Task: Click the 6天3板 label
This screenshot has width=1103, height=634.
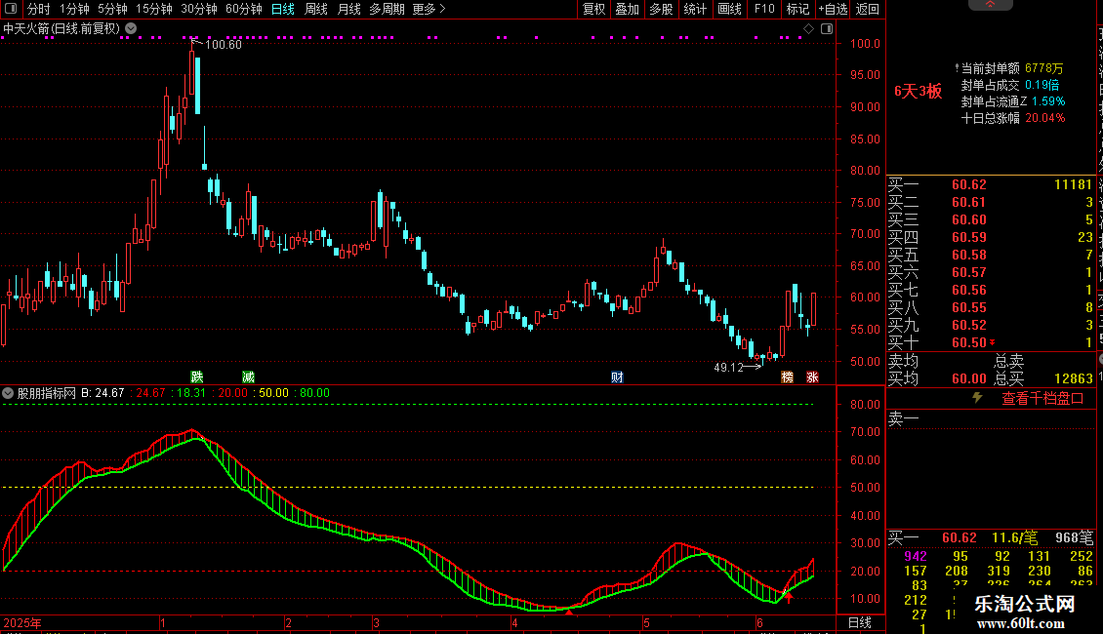Action: point(918,92)
